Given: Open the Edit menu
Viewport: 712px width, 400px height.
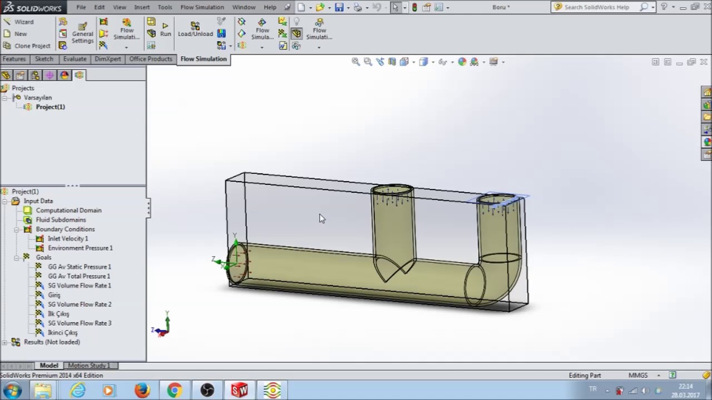Looking at the screenshot, I should click(100, 7).
